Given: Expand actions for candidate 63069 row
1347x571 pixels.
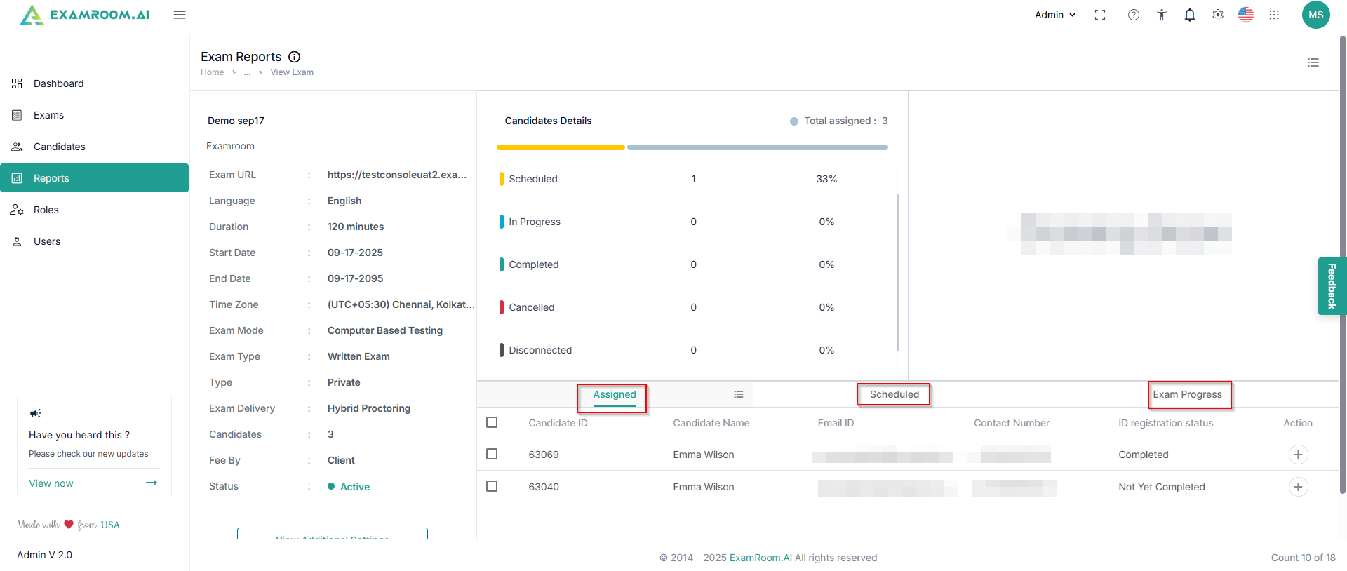Looking at the screenshot, I should pos(1298,455).
